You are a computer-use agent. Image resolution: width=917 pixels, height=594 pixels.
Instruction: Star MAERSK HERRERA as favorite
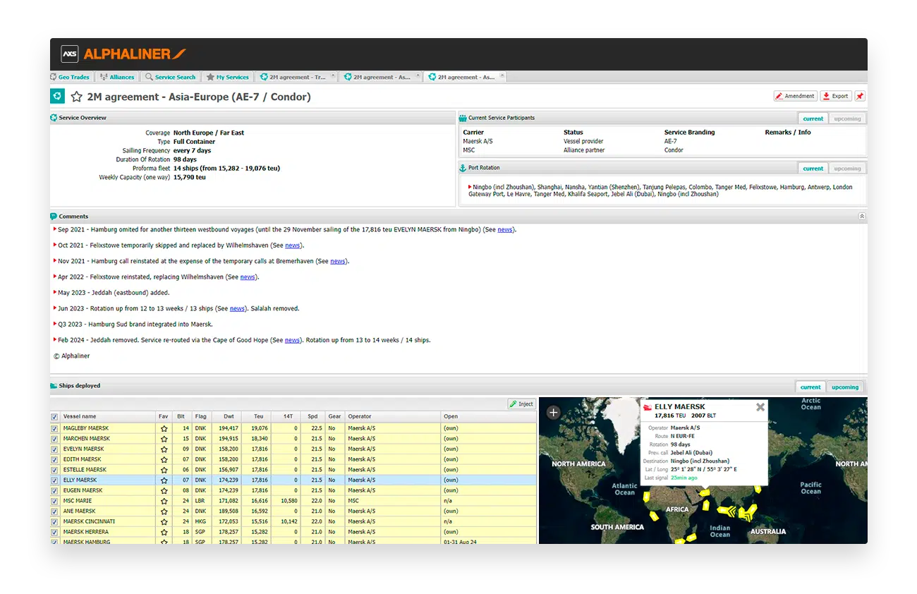(164, 532)
